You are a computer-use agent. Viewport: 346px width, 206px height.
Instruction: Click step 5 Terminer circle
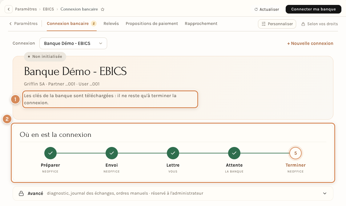tap(296, 153)
